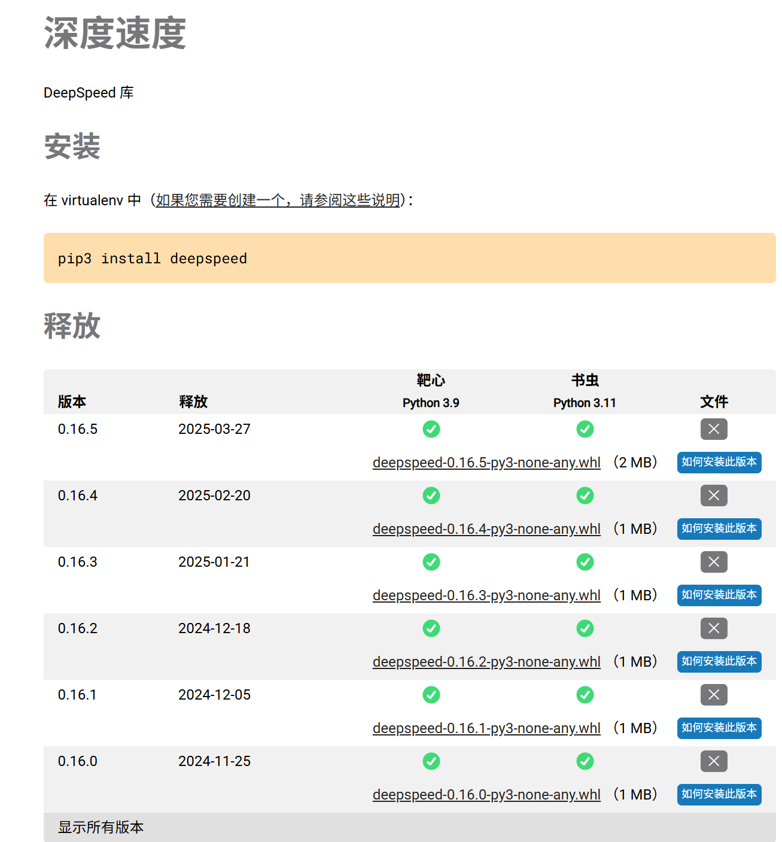The height and width of the screenshot is (842, 782).
Task: Download deepspeed-0.16.0-py3-none-any.whl
Action: tap(486, 795)
